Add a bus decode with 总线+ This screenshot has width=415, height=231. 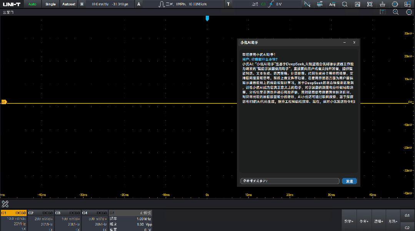tap(393, 221)
